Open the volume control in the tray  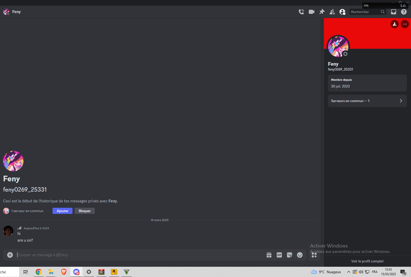(x=361, y=272)
